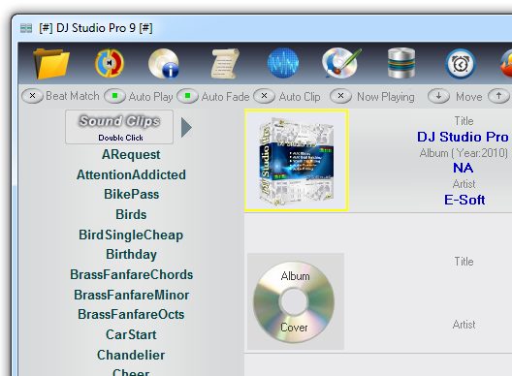This screenshot has height=376, width=512.
Task: Click the CD with paintbrush icon
Action: (x=341, y=63)
